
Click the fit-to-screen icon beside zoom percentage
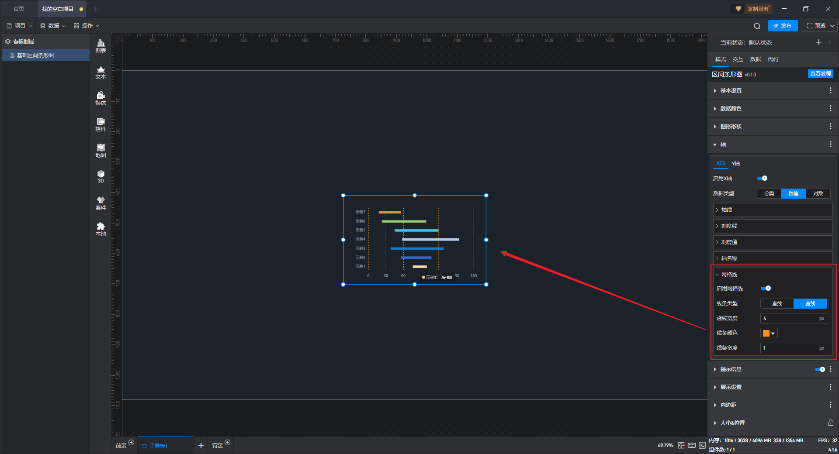(x=681, y=445)
